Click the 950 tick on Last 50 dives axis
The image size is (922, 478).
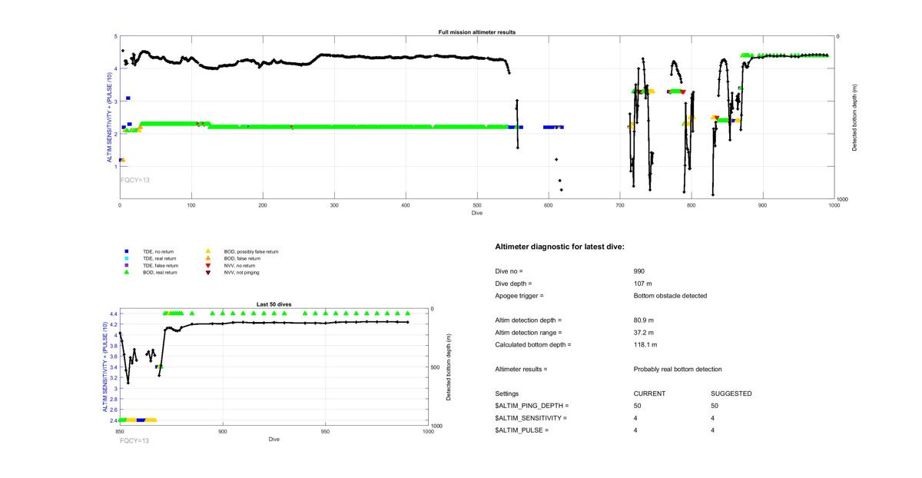tap(325, 432)
